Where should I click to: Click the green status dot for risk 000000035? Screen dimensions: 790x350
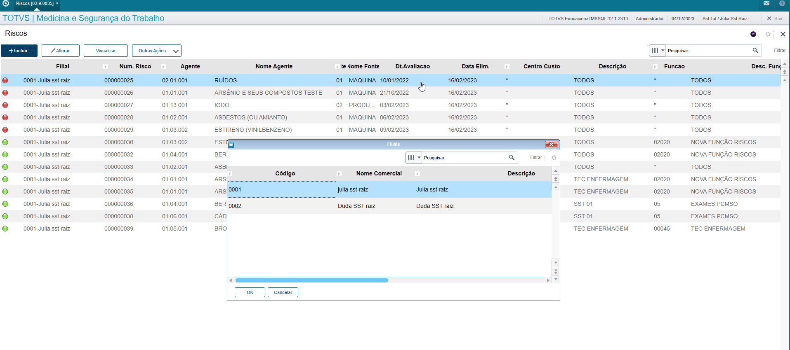[5, 191]
